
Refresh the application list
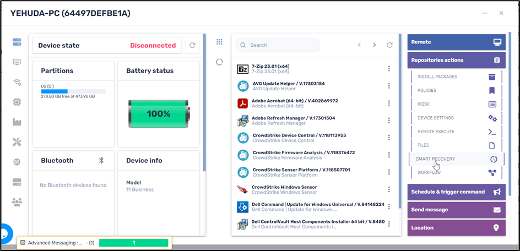click(x=390, y=45)
